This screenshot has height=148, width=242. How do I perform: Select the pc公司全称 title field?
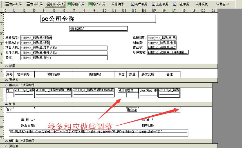pos(98,19)
